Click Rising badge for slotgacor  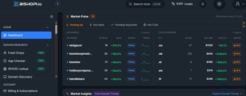[131, 45]
